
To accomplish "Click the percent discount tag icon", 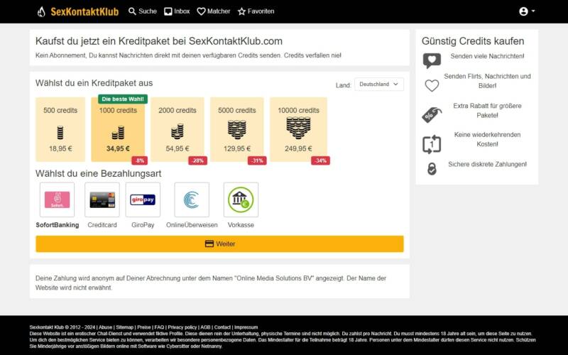I will pos(432,115).
